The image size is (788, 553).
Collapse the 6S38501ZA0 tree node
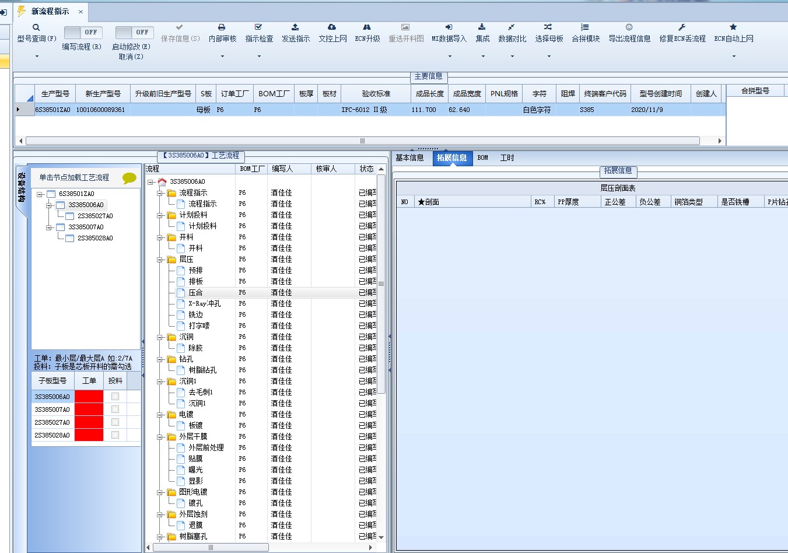40,194
